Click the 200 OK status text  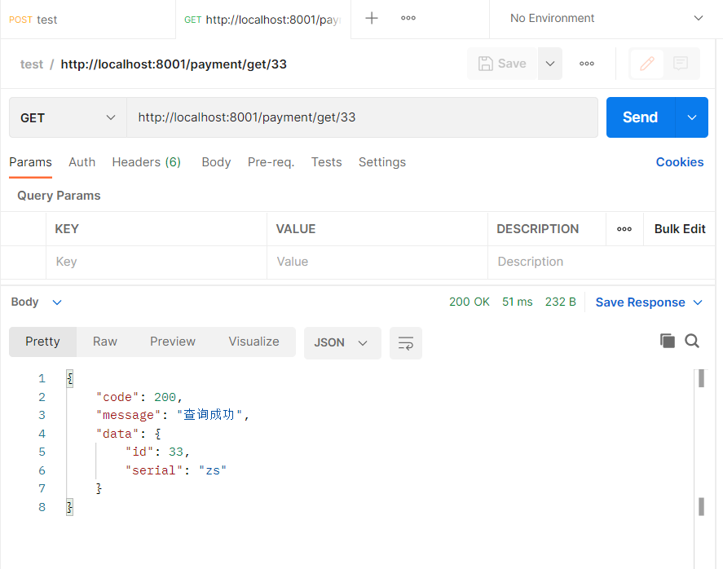point(470,302)
